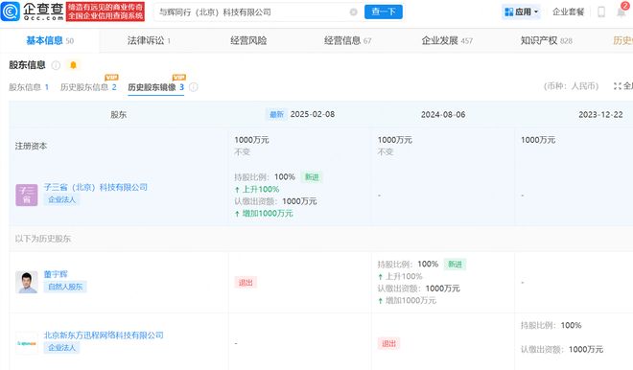Click the red slogan banner beside logo

(x=105, y=12)
